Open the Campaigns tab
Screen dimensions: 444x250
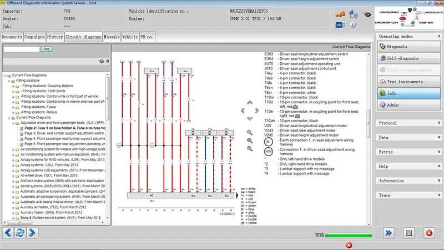34,37
